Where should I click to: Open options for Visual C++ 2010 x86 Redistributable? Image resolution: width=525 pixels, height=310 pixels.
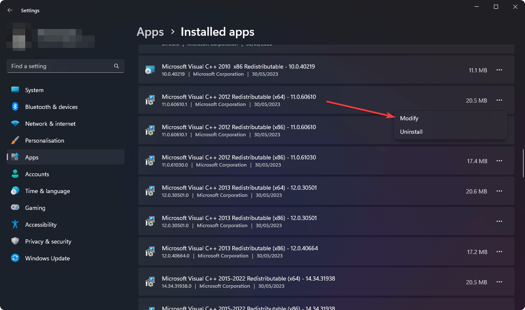499,70
